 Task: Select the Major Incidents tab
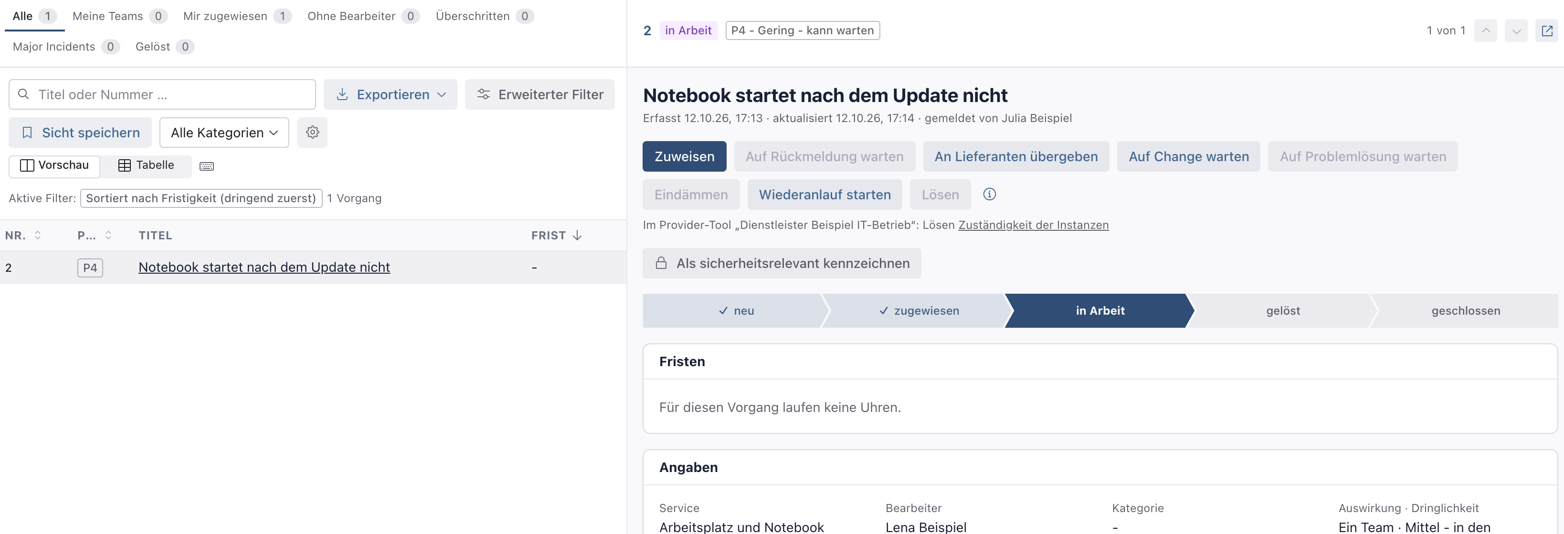65,47
